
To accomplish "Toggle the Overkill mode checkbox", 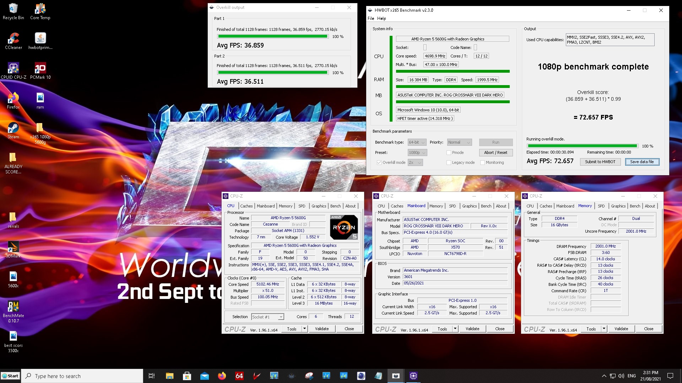I will click(x=379, y=162).
